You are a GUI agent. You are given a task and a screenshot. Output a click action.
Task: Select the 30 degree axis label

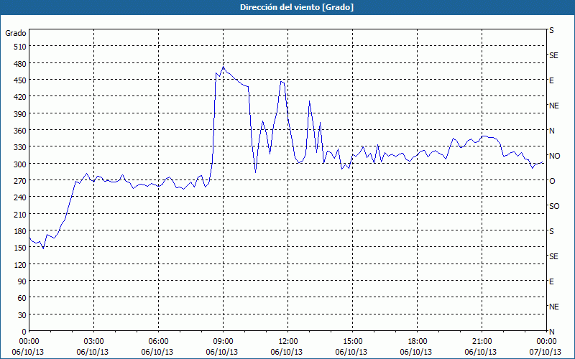tap(22, 315)
